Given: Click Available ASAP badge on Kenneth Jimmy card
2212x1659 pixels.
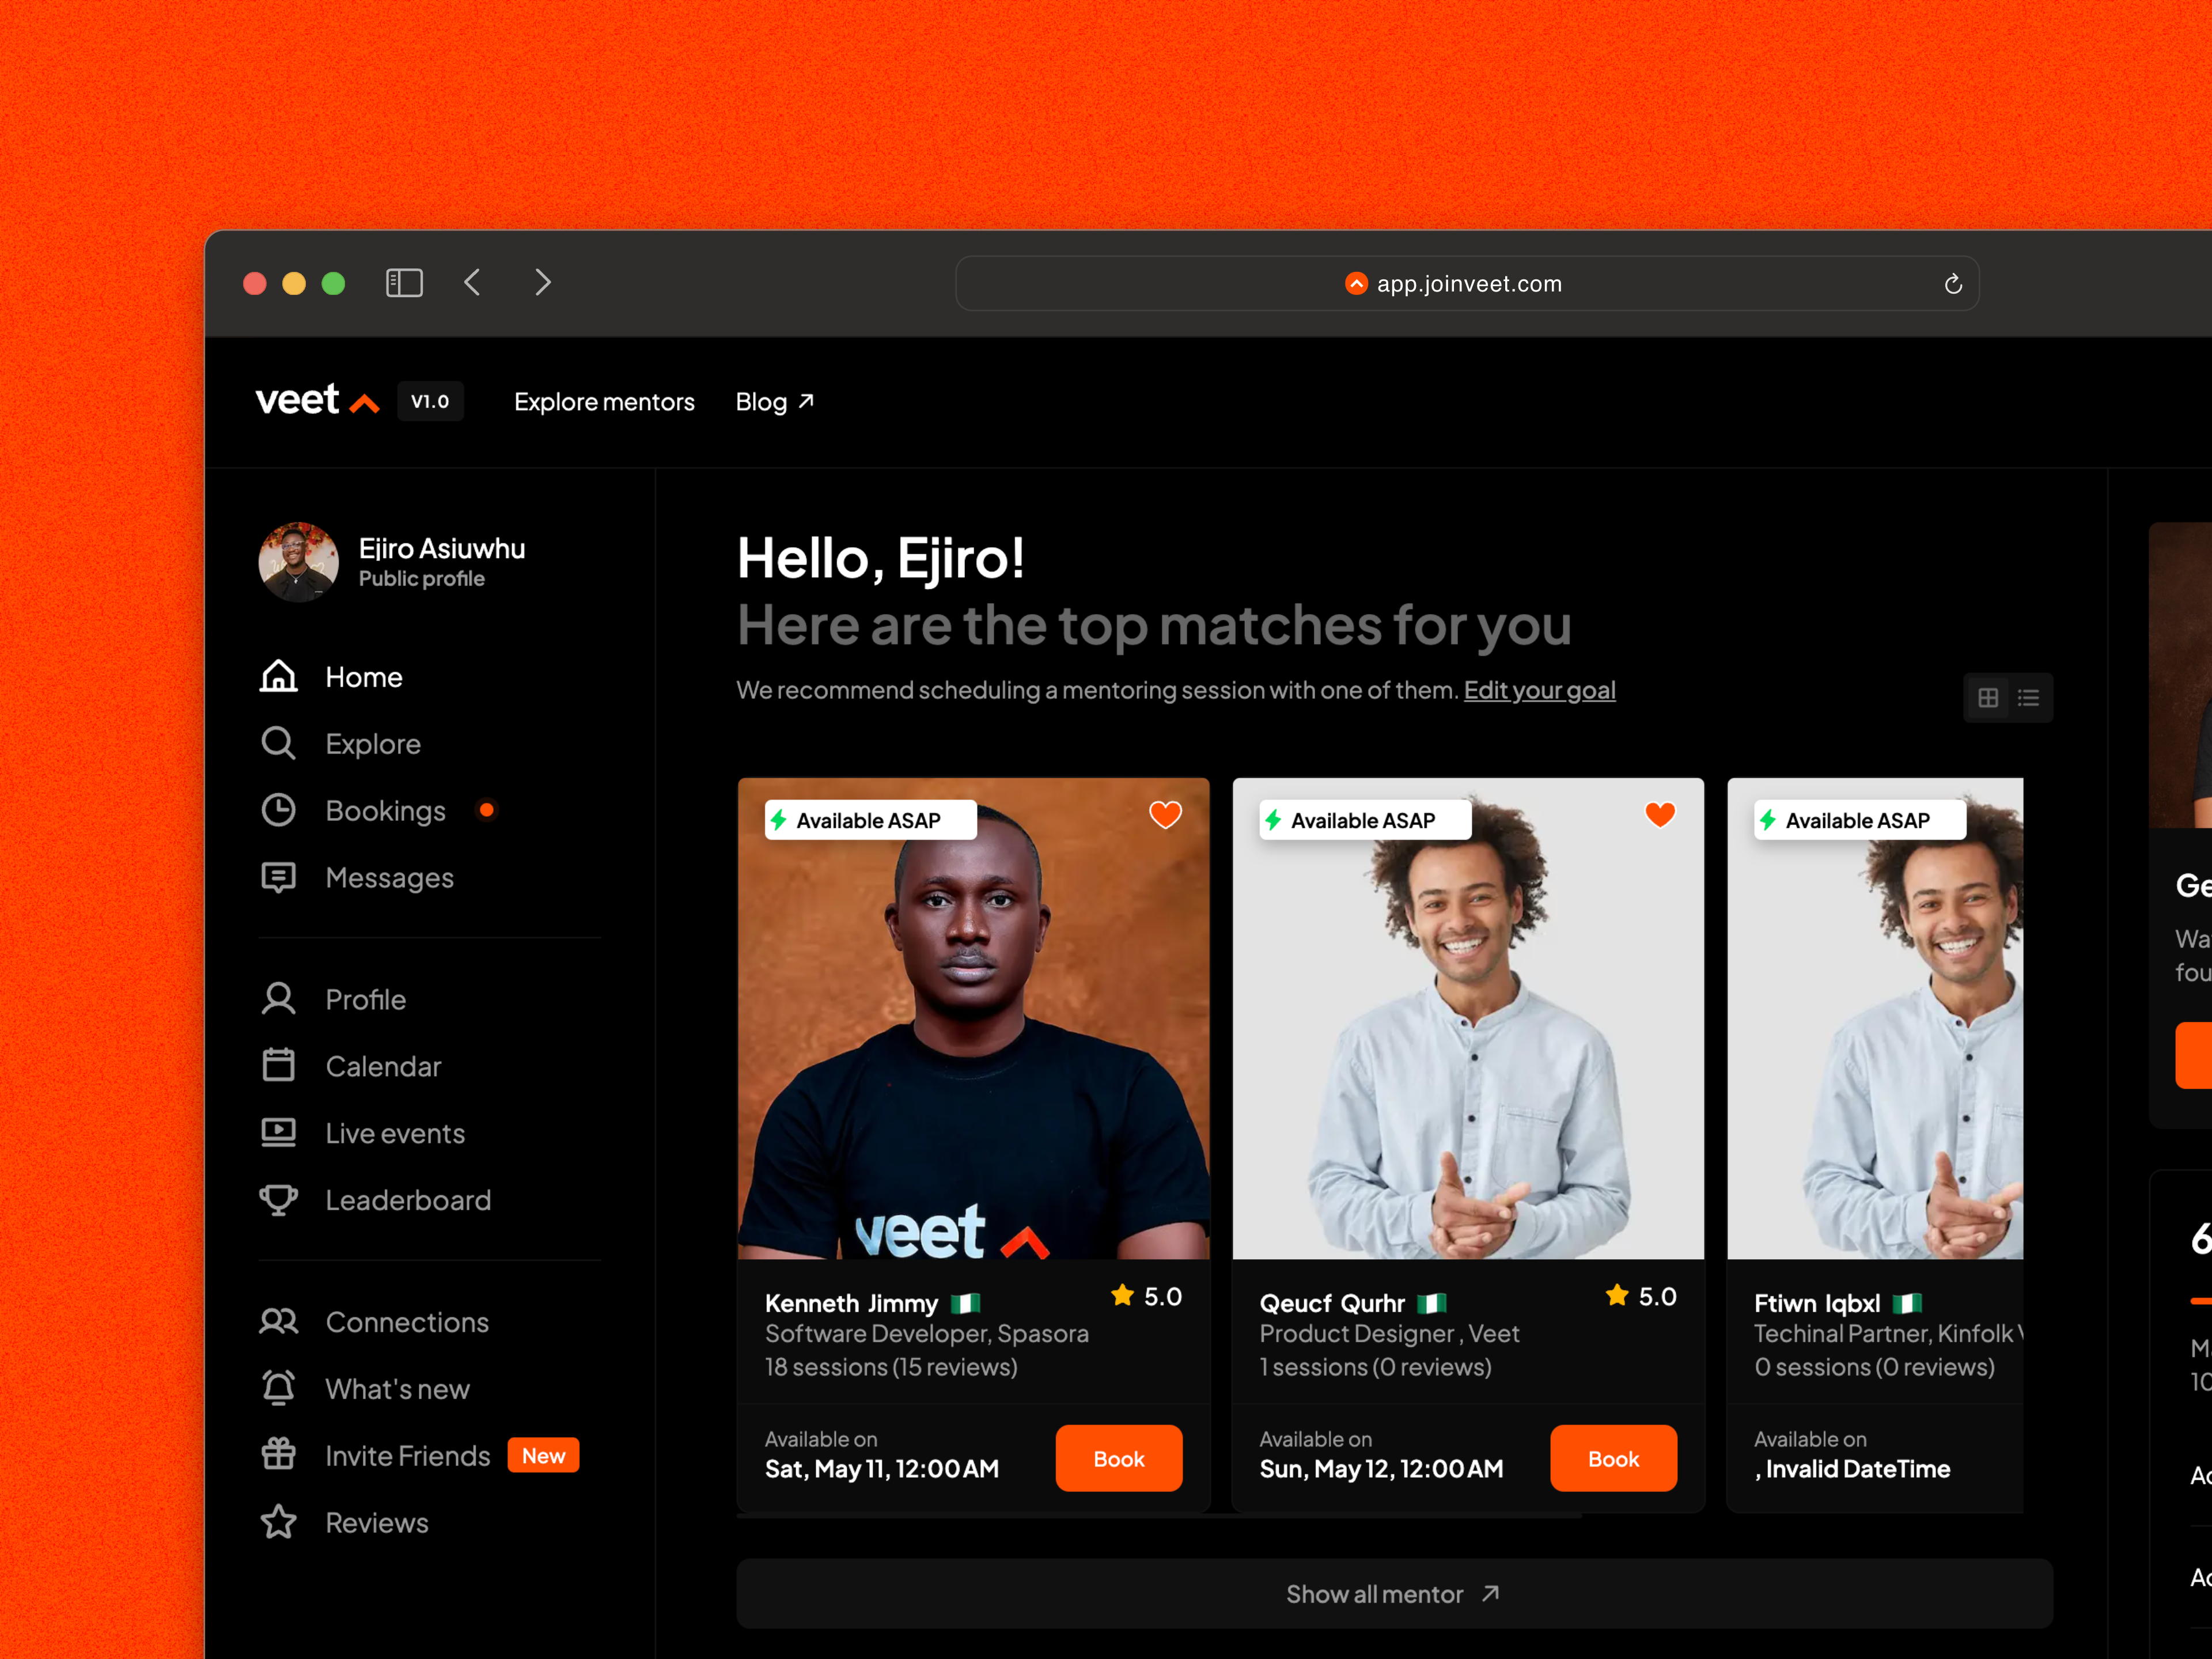Looking at the screenshot, I should (870, 820).
